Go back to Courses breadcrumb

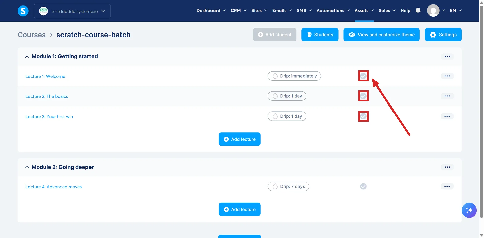click(32, 35)
